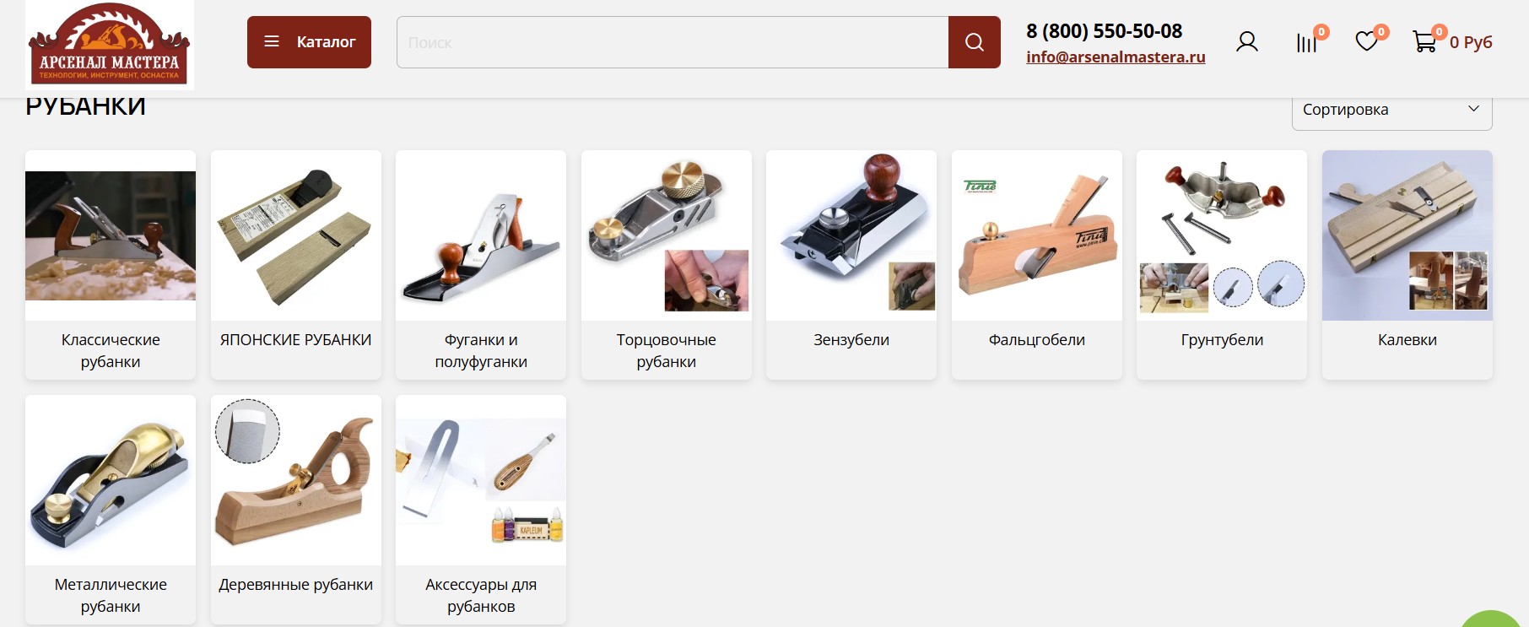Viewport: 1529px width, 627px height.
Task: Open the user account icon
Action: [1246, 42]
